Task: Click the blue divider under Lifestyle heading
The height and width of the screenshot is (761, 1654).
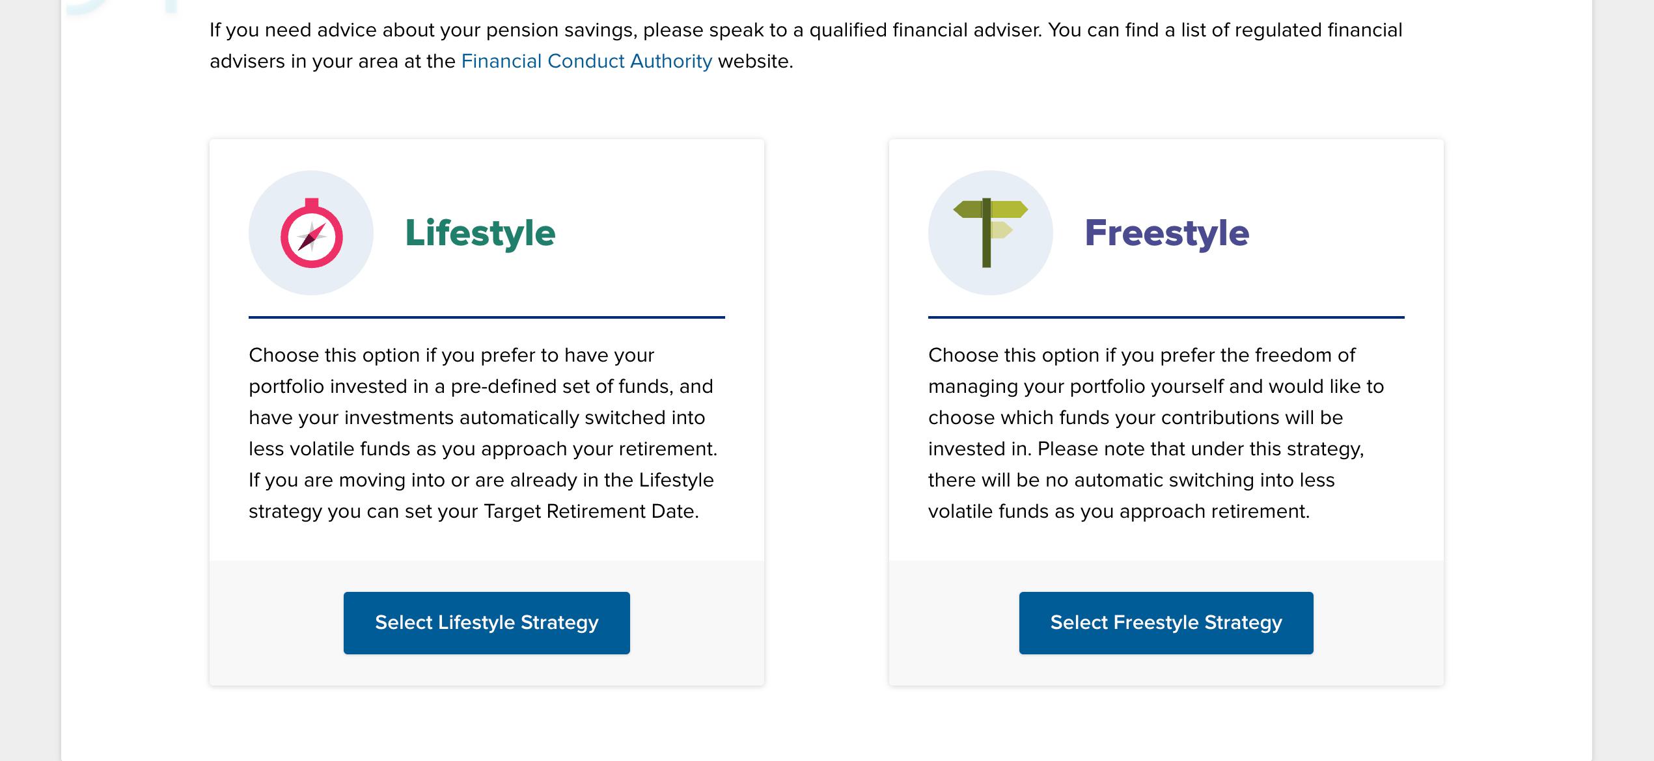Action: click(486, 317)
